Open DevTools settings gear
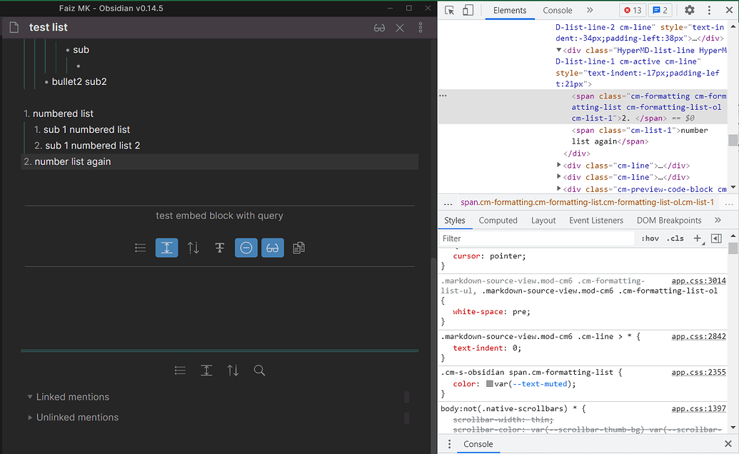The image size is (739, 454). pos(689,10)
